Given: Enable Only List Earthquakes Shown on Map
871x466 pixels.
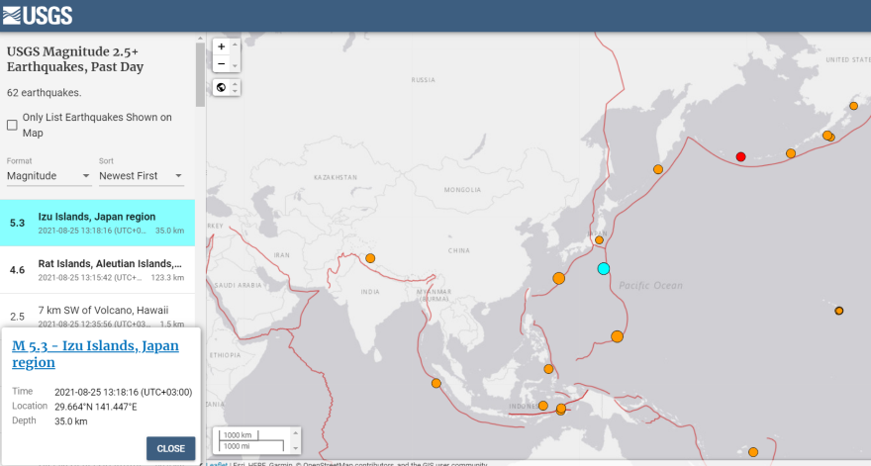Looking at the screenshot, I should (x=13, y=125).
